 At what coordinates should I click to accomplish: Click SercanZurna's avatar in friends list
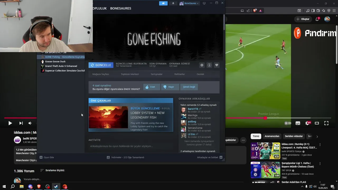(184, 129)
